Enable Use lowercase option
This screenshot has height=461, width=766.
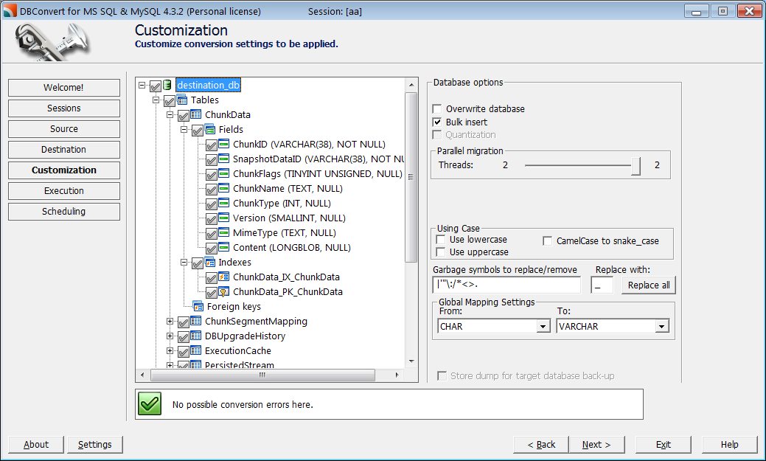click(441, 240)
